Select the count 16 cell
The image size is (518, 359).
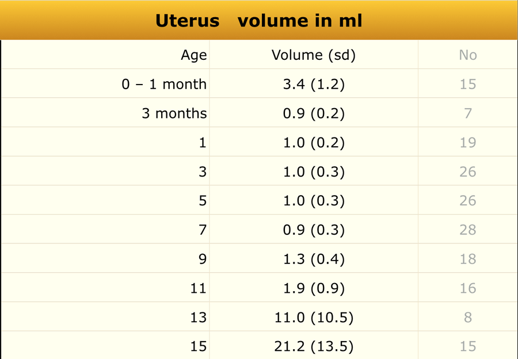pyautogui.click(x=467, y=288)
